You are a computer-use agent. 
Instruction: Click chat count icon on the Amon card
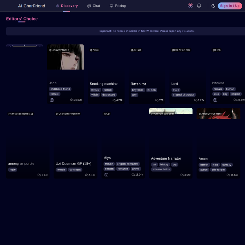pos(228,175)
